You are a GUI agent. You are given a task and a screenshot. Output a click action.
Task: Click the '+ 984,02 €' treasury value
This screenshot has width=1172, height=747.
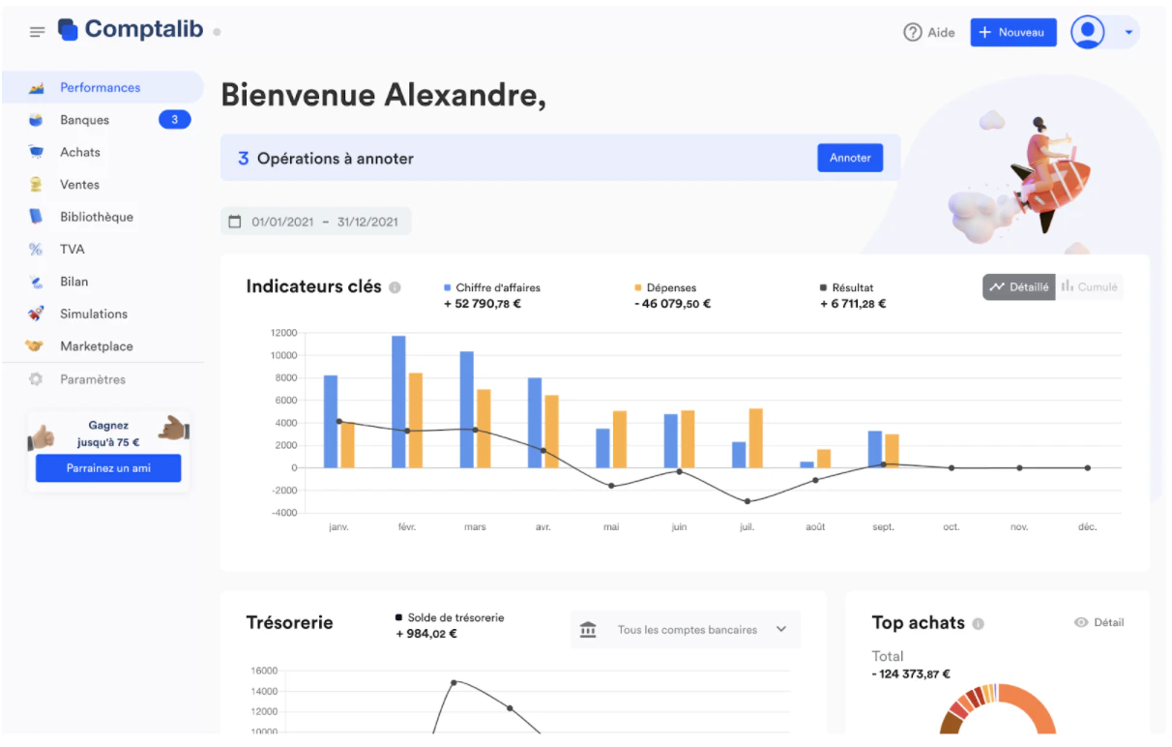[426, 634]
